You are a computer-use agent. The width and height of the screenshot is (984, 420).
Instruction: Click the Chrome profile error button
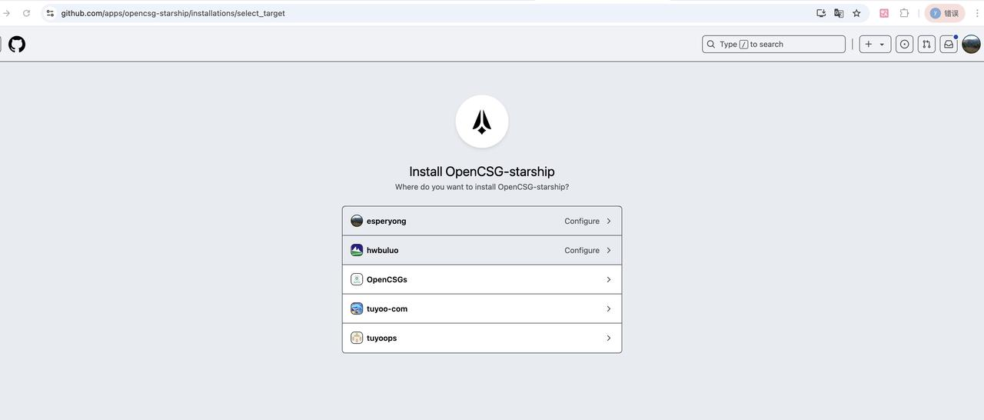945,13
